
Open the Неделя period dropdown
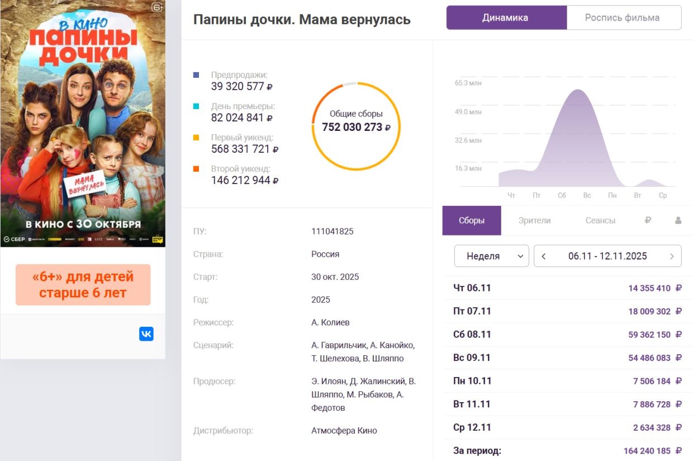point(491,256)
